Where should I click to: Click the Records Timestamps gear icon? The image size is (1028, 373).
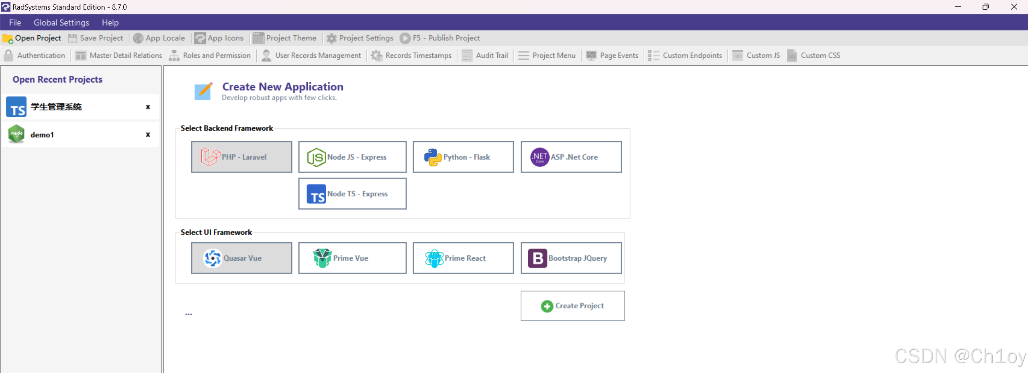(x=376, y=55)
